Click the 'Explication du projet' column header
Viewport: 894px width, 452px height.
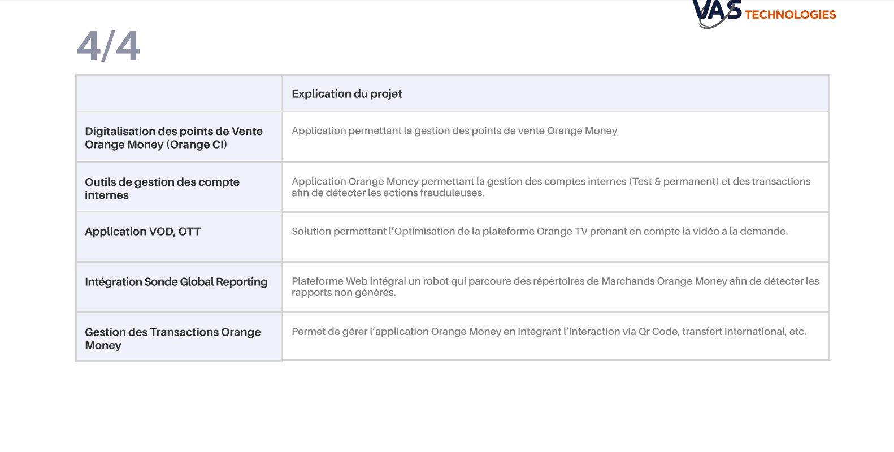(x=346, y=94)
